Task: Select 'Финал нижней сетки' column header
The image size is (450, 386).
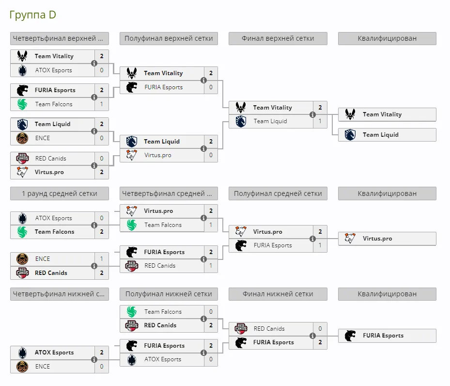Action: click(278, 294)
